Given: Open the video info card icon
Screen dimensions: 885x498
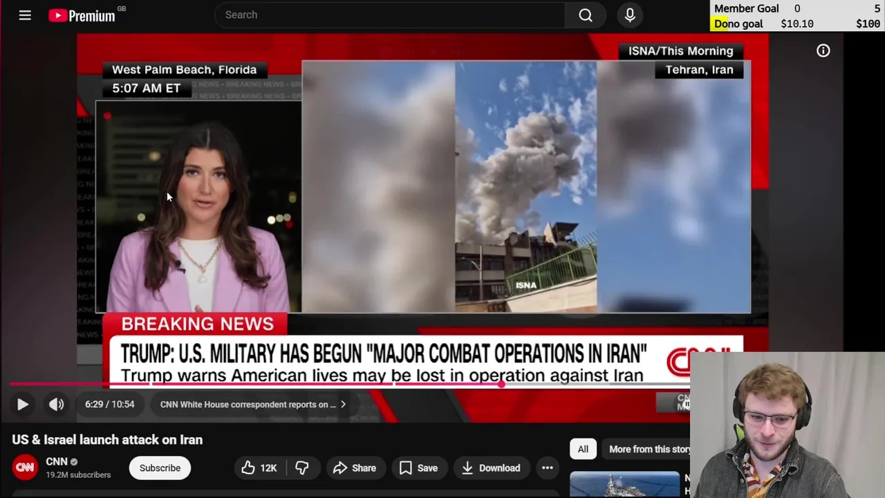Looking at the screenshot, I should (823, 50).
